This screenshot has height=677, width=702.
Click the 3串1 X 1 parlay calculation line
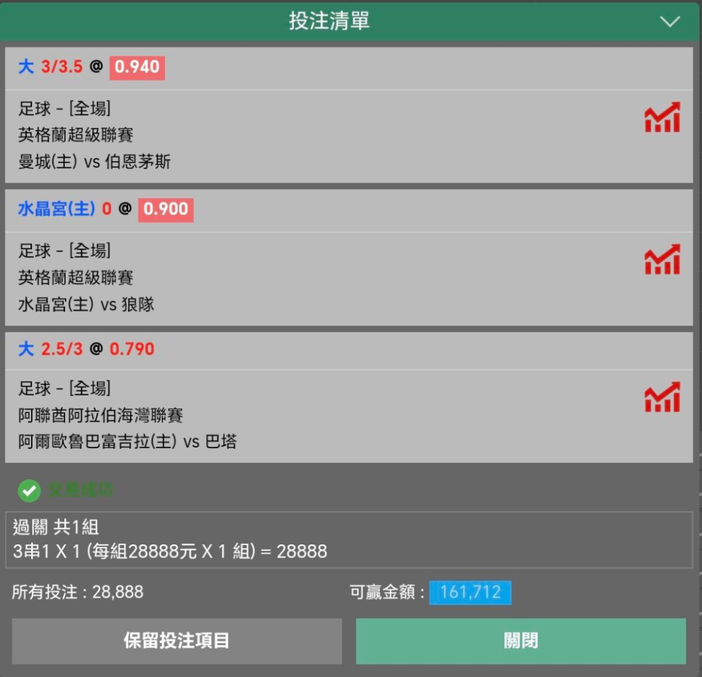tap(170, 551)
